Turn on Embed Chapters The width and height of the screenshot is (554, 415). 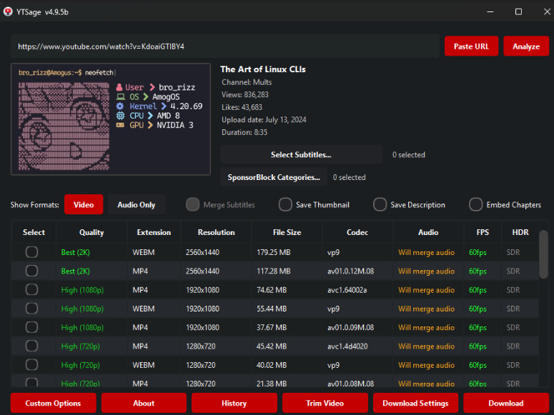click(475, 204)
